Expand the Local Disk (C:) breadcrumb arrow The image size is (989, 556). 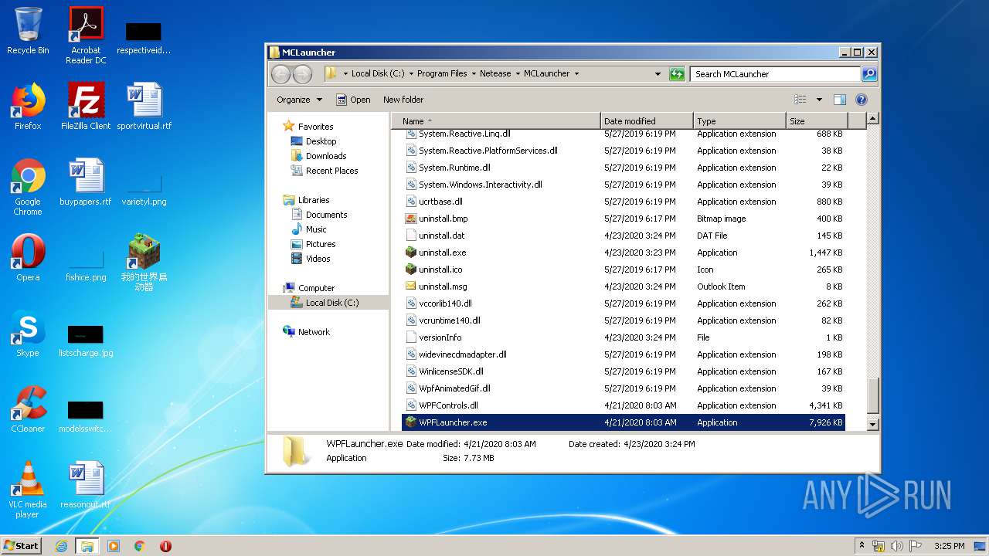click(x=411, y=74)
